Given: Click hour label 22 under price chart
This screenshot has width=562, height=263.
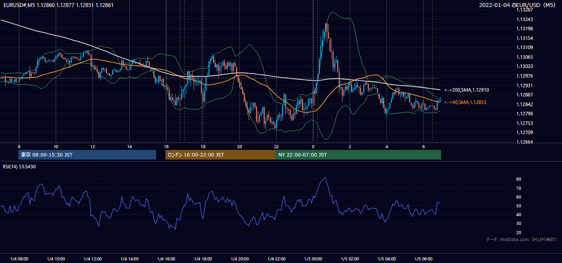Looking at the screenshot, I should point(276,146).
